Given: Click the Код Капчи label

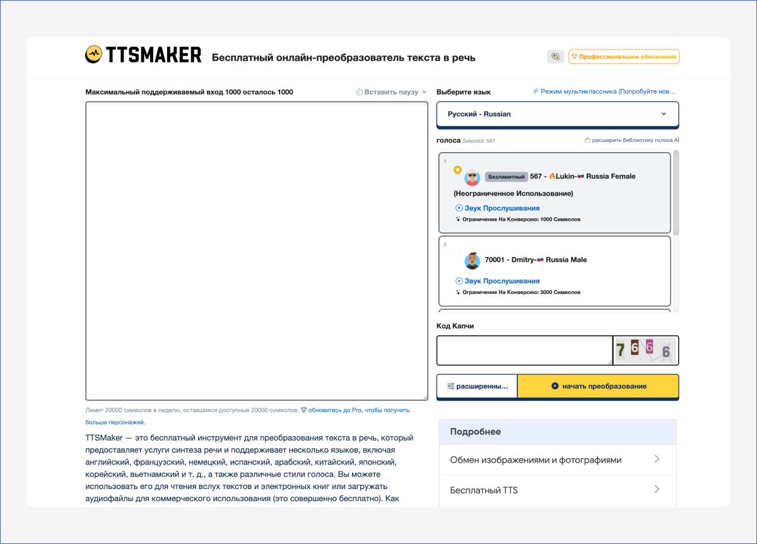Looking at the screenshot, I should [x=455, y=326].
